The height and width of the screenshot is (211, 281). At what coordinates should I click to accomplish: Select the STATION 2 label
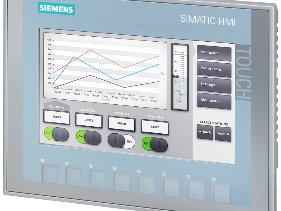pos(89,110)
